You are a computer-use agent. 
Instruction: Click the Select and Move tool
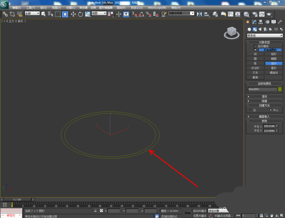click(73, 14)
